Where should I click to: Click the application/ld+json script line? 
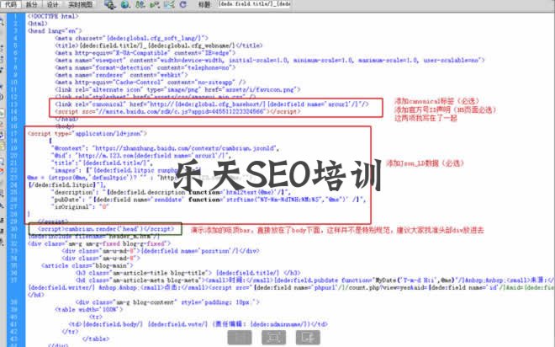87,134
